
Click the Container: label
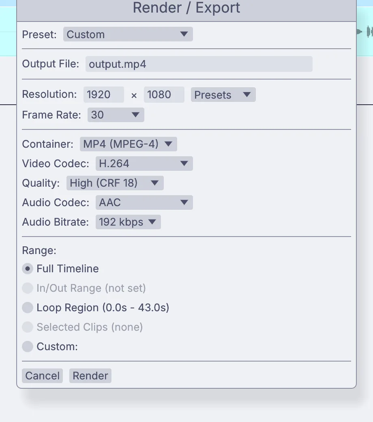click(x=47, y=144)
